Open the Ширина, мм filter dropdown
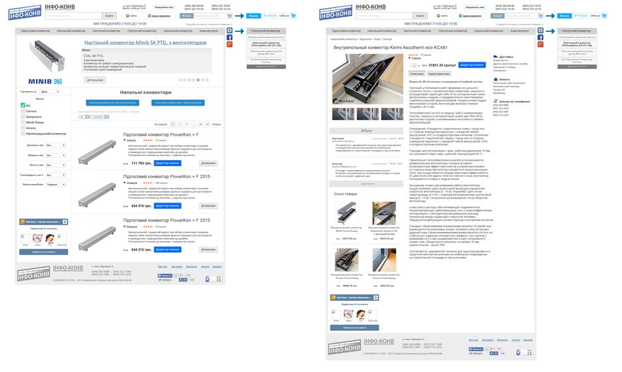622x372 pixels. point(55,155)
